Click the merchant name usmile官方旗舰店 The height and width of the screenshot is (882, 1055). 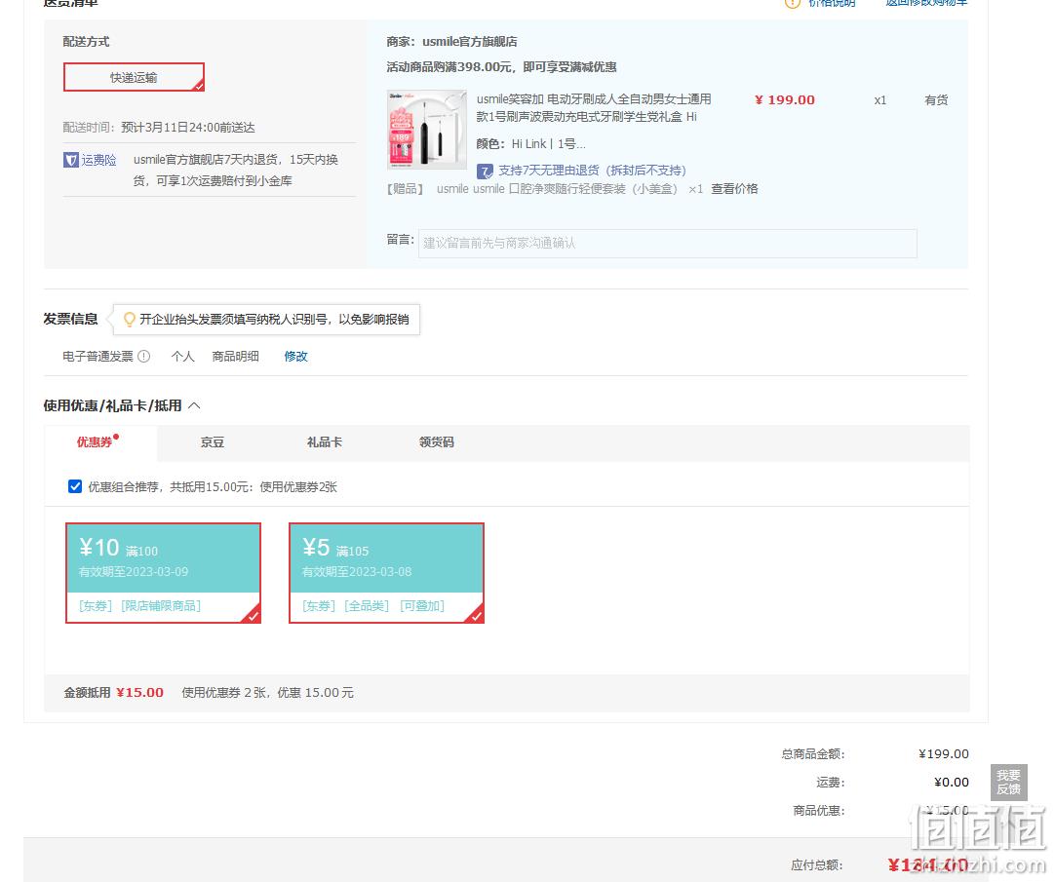[x=470, y=42]
